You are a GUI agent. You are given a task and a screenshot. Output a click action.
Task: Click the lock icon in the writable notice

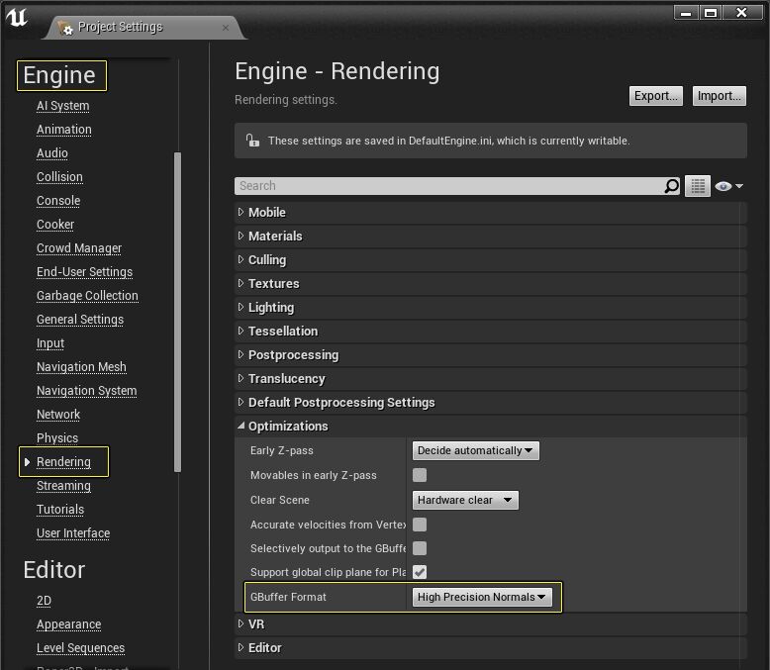pyautogui.click(x=252, y=141)
